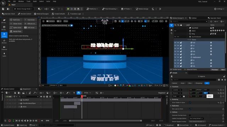This screenshot has width=227, height=127.
Task: Click the Transition Logic button
Action: coord(74,14)
